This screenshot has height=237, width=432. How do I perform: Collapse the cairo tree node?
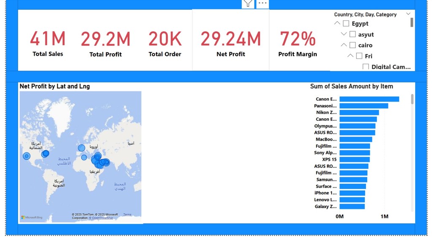click(344, 45)
